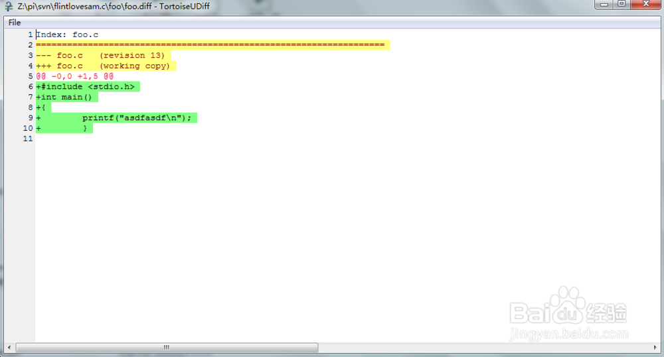
Task: Click the "+int main()" line
Action: pos(67,98)
